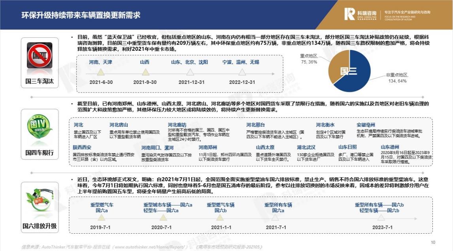Open the www.autothinker.net source link in footer
Image resolution: width=453 pixels, height=251 pixels.
(149, 247)
